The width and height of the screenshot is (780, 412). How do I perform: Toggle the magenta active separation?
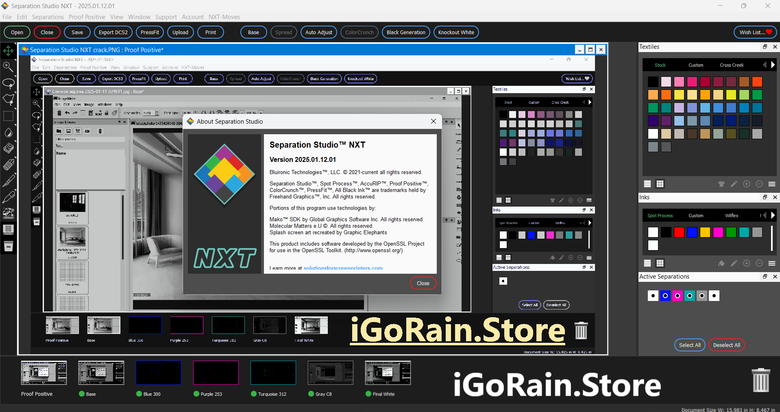678,296
